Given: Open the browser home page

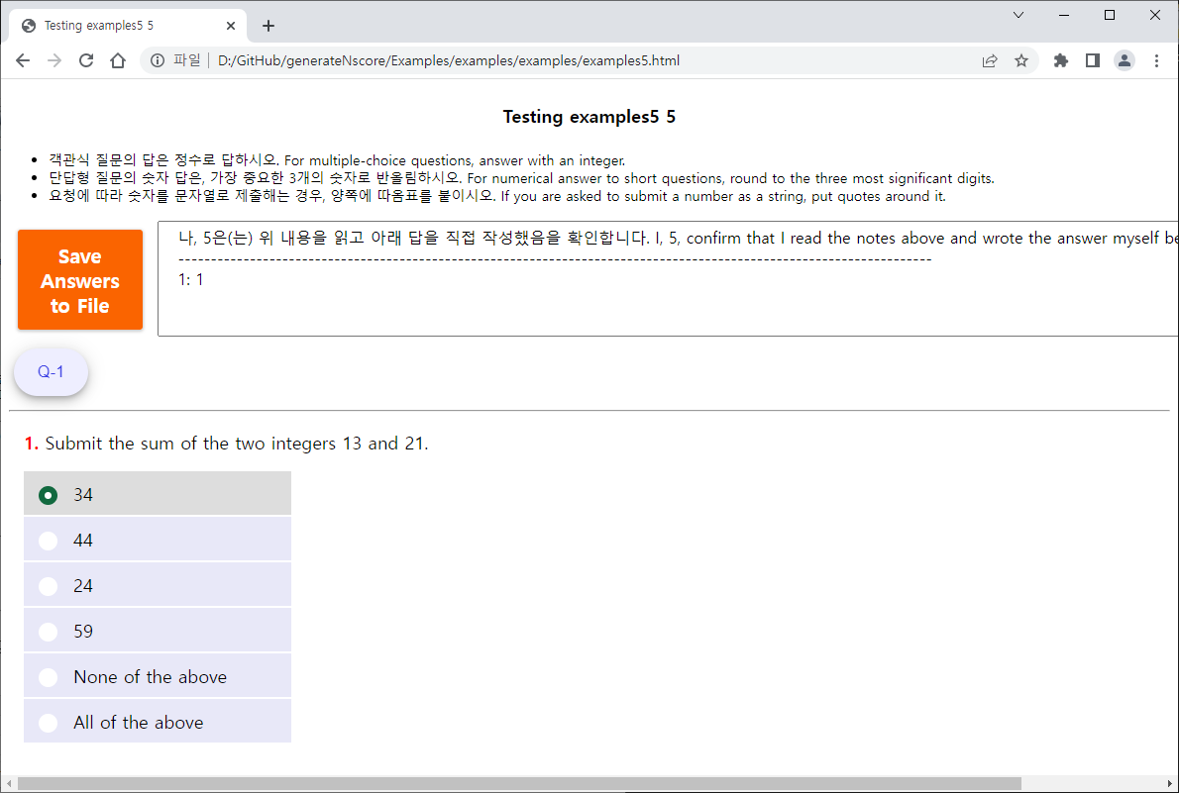Looking at the screenshot, I should [118, 60].
